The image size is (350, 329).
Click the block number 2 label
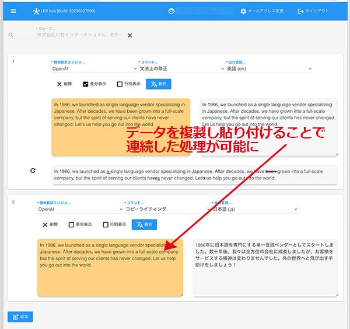[13, 202]
